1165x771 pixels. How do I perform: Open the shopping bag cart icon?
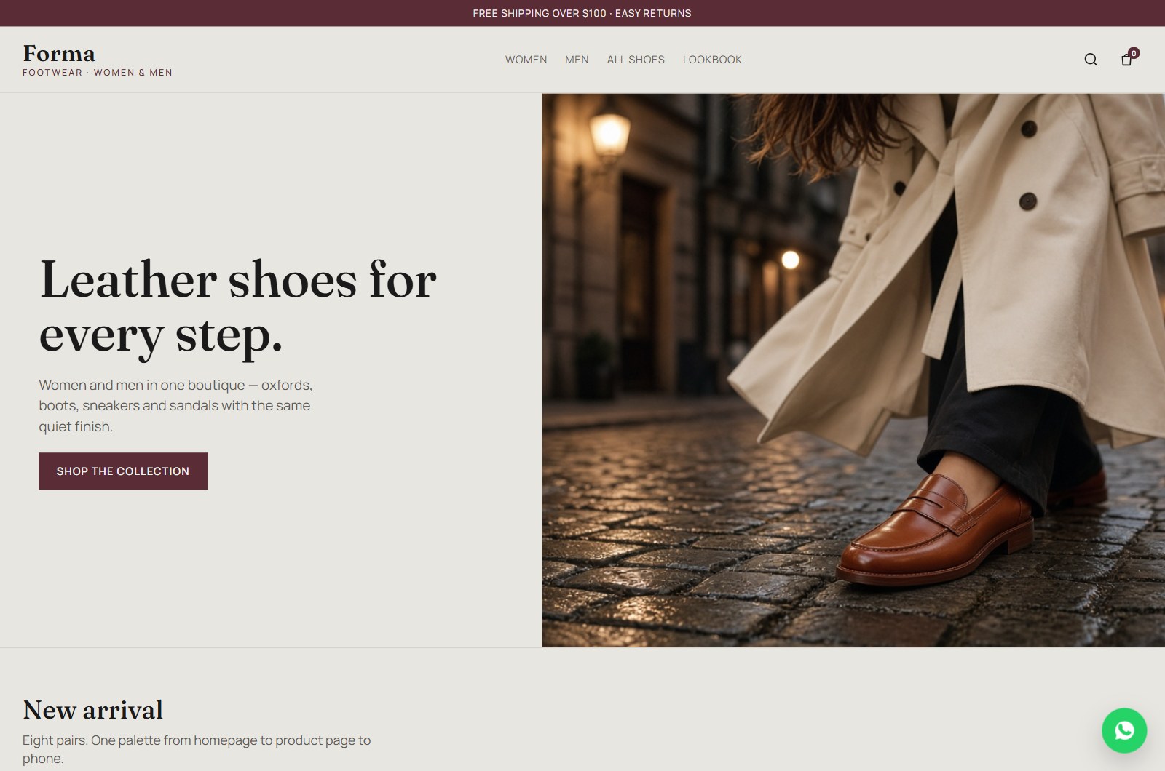click(x=1126, y=60)
